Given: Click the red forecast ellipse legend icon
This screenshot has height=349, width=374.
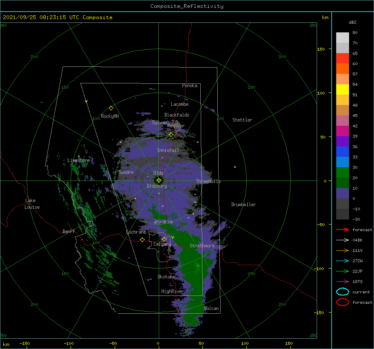Looking at the screenshot, I should pyautogui.click(x=342, y=302).
